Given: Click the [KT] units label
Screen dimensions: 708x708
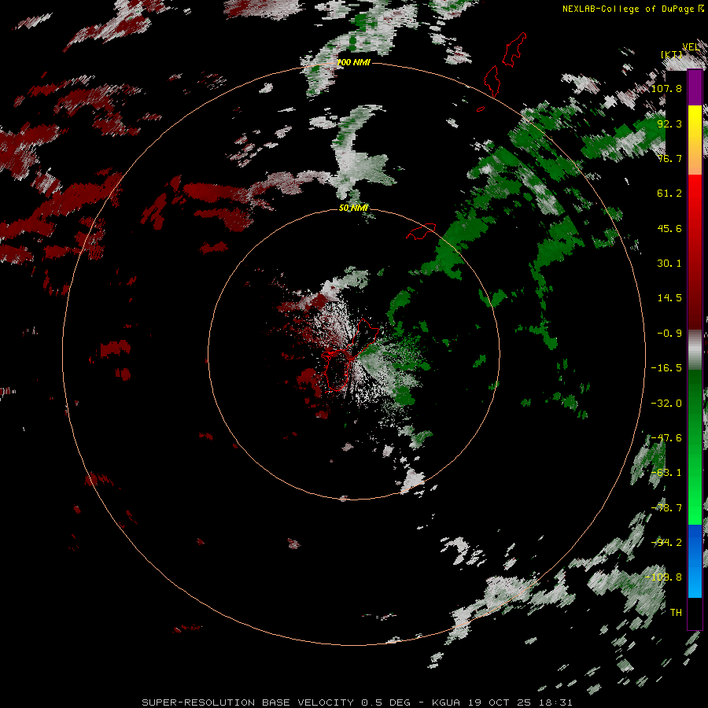Looking at the screenshot, I should [672, 54].
